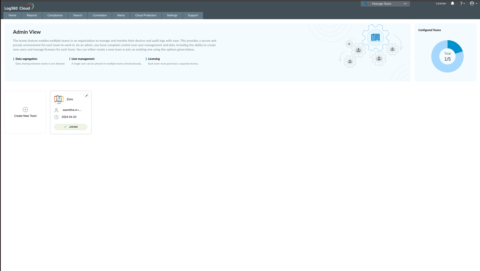Click the License link
The width and height of the screenshot is (480, 271).
click(x=441, y=4)
